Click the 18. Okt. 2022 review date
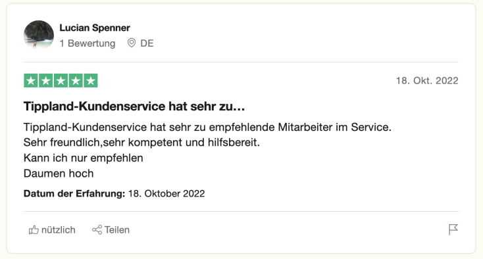The height and width of the screenshot is (259, 483). [x=427, y=81]
